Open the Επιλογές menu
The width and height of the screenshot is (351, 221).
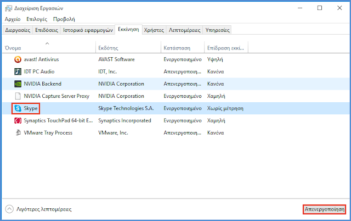coord(37,19)
